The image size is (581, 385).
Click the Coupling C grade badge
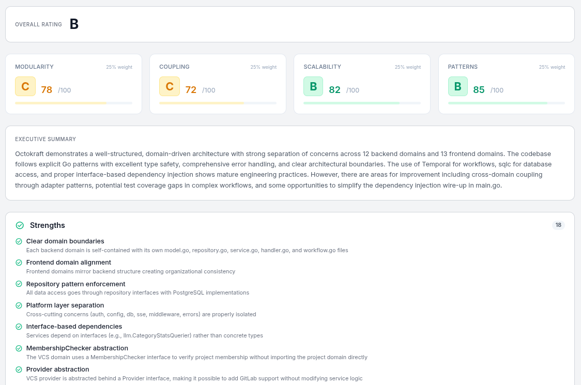coord(170,86)
